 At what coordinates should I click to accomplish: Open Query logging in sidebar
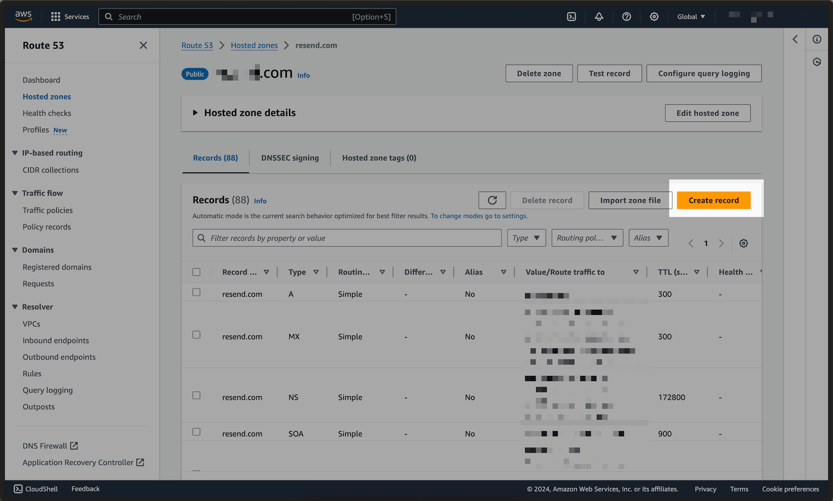pyautogui.click(x=47, y=390)
